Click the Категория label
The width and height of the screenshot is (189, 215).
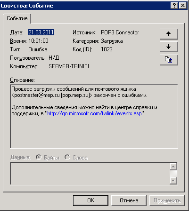click(x=86, y=41)
